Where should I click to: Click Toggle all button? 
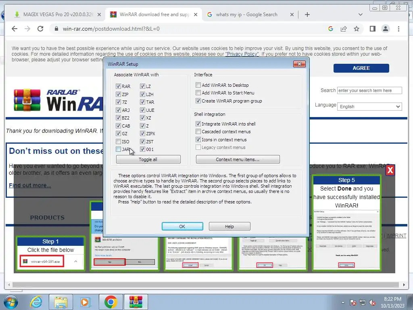point(148,159)
